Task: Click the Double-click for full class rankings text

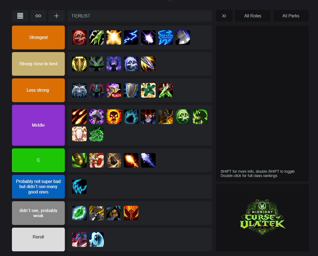Action: pos(249,176)
